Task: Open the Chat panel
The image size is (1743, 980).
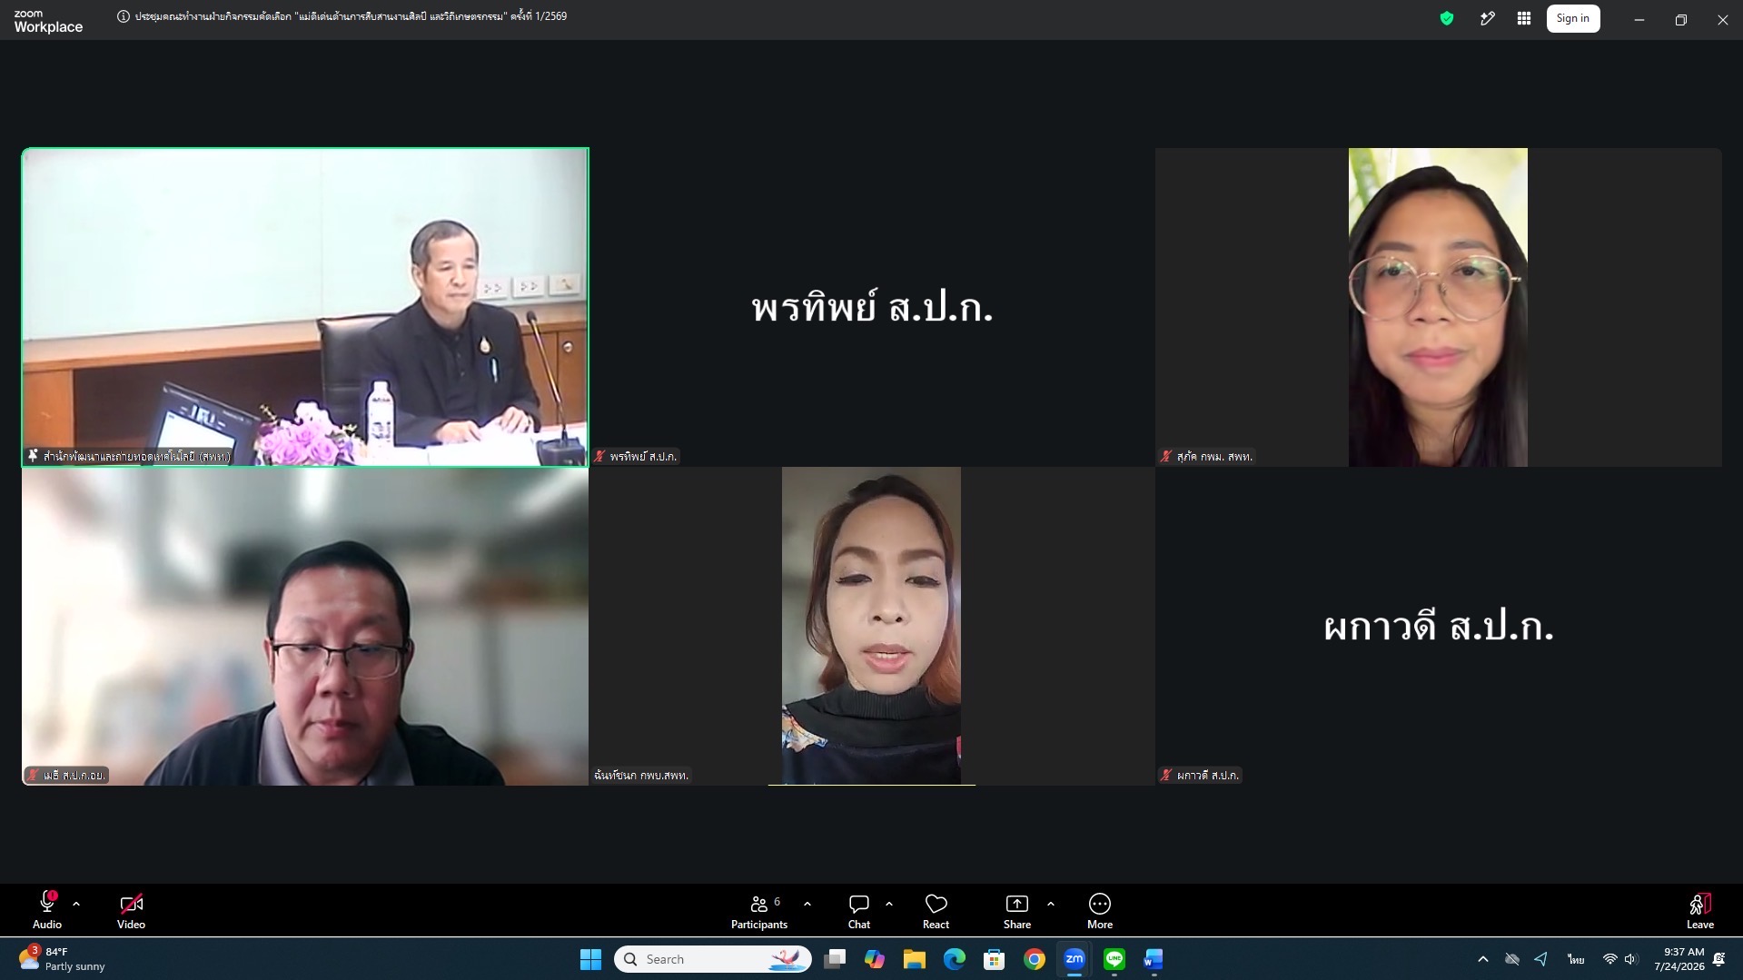Action: tap(859, 911)
